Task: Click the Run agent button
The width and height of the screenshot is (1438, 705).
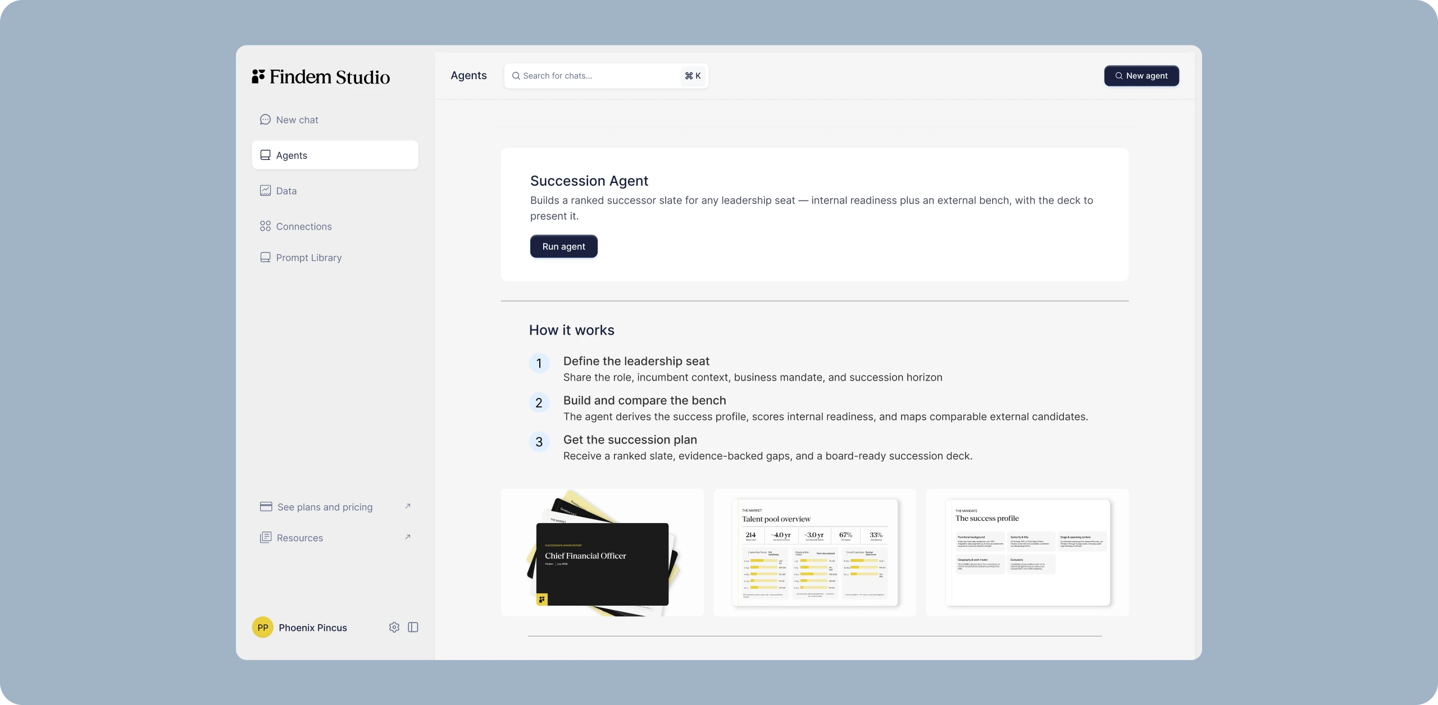Action: [x=563, y=246]
